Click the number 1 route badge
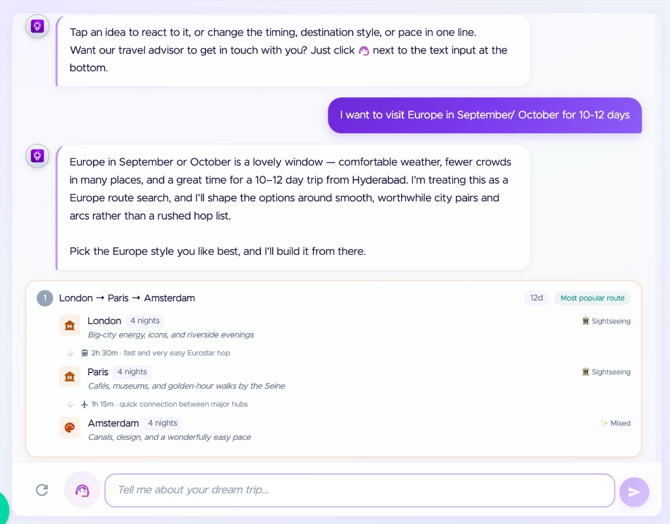Screen dimensions: 670x524 (x=45, y=299)
